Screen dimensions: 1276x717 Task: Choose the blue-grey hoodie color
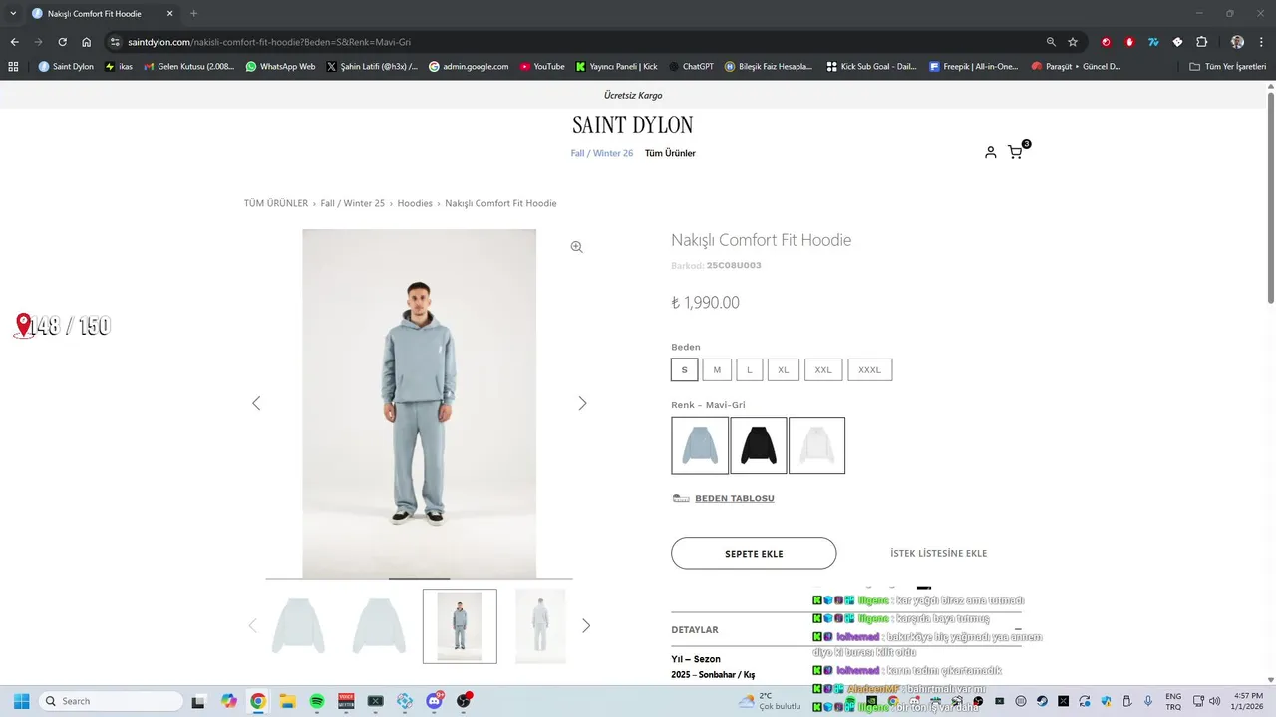click(x=700, y=445)
